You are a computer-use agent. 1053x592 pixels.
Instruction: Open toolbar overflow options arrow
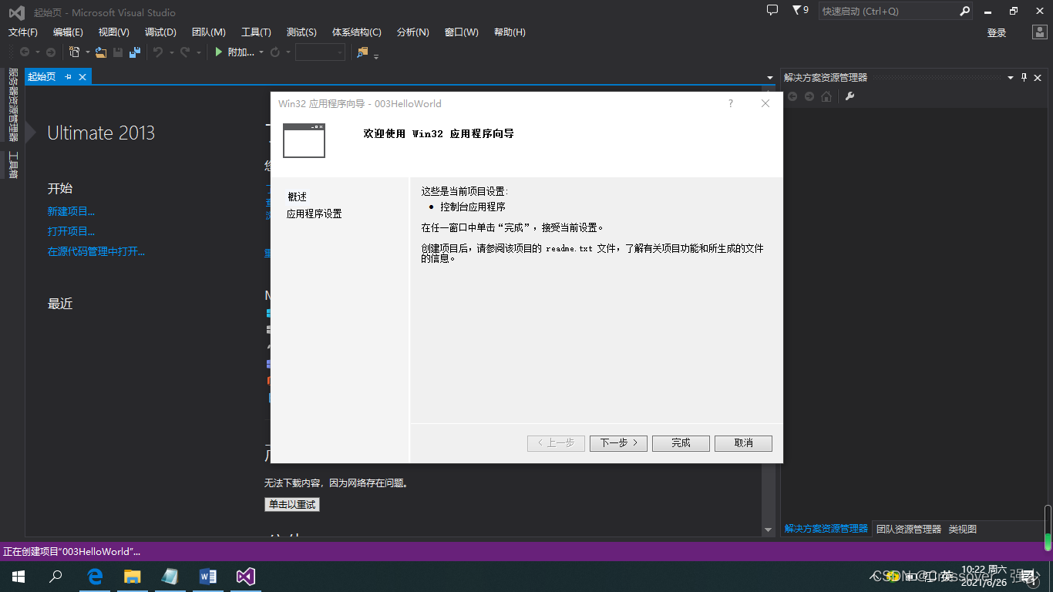(376, 55)
